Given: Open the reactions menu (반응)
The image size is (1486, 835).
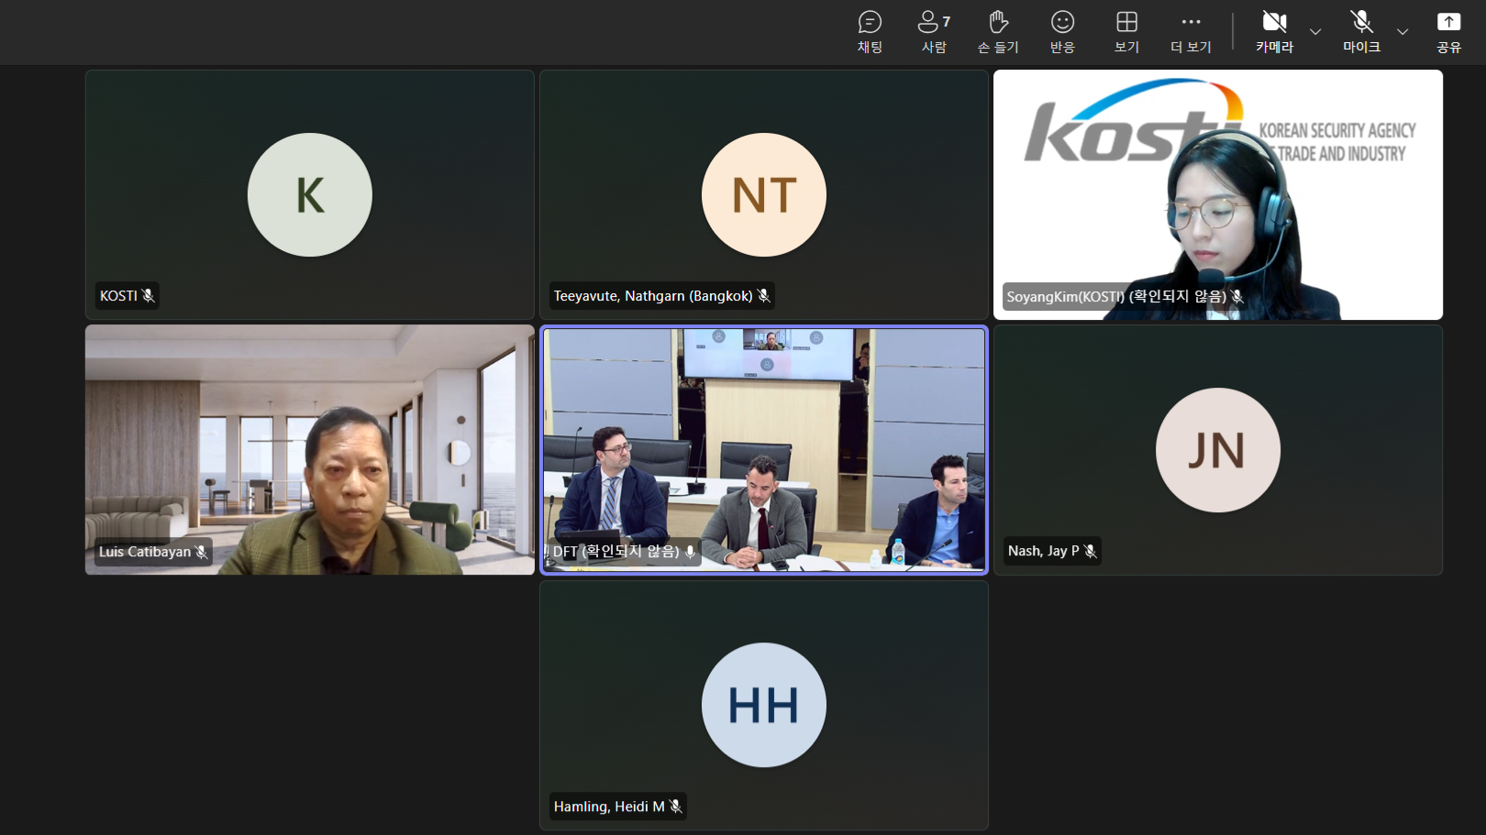Looking at the screenshot, I should tap(1062, 32).
